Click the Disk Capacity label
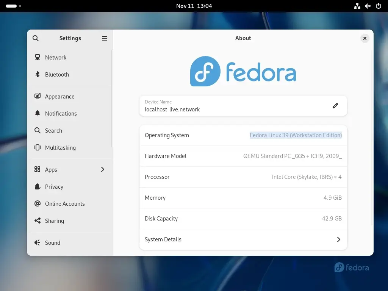 161,219
